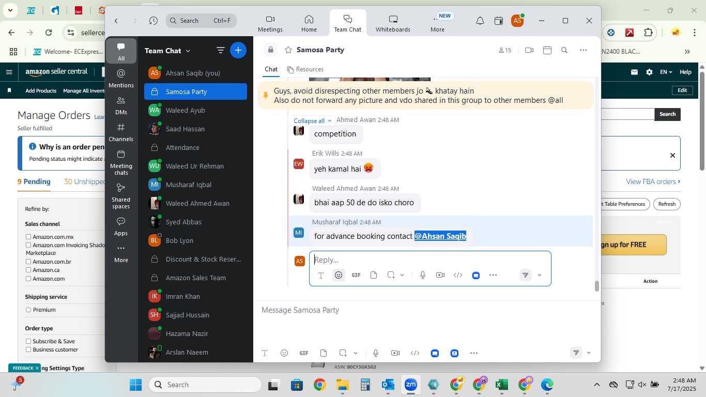Toggle text formatting in Reply box

coord(321,276)
